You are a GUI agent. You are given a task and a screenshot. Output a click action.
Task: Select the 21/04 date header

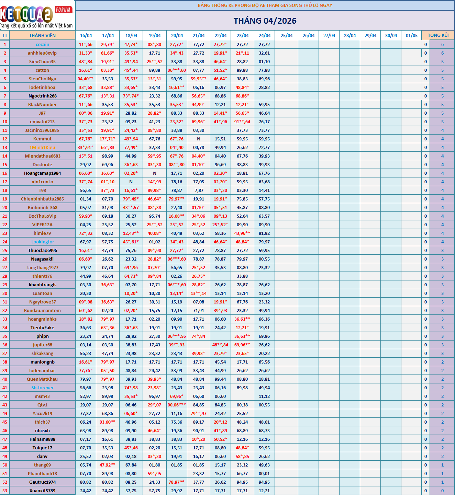pos(199,35)
